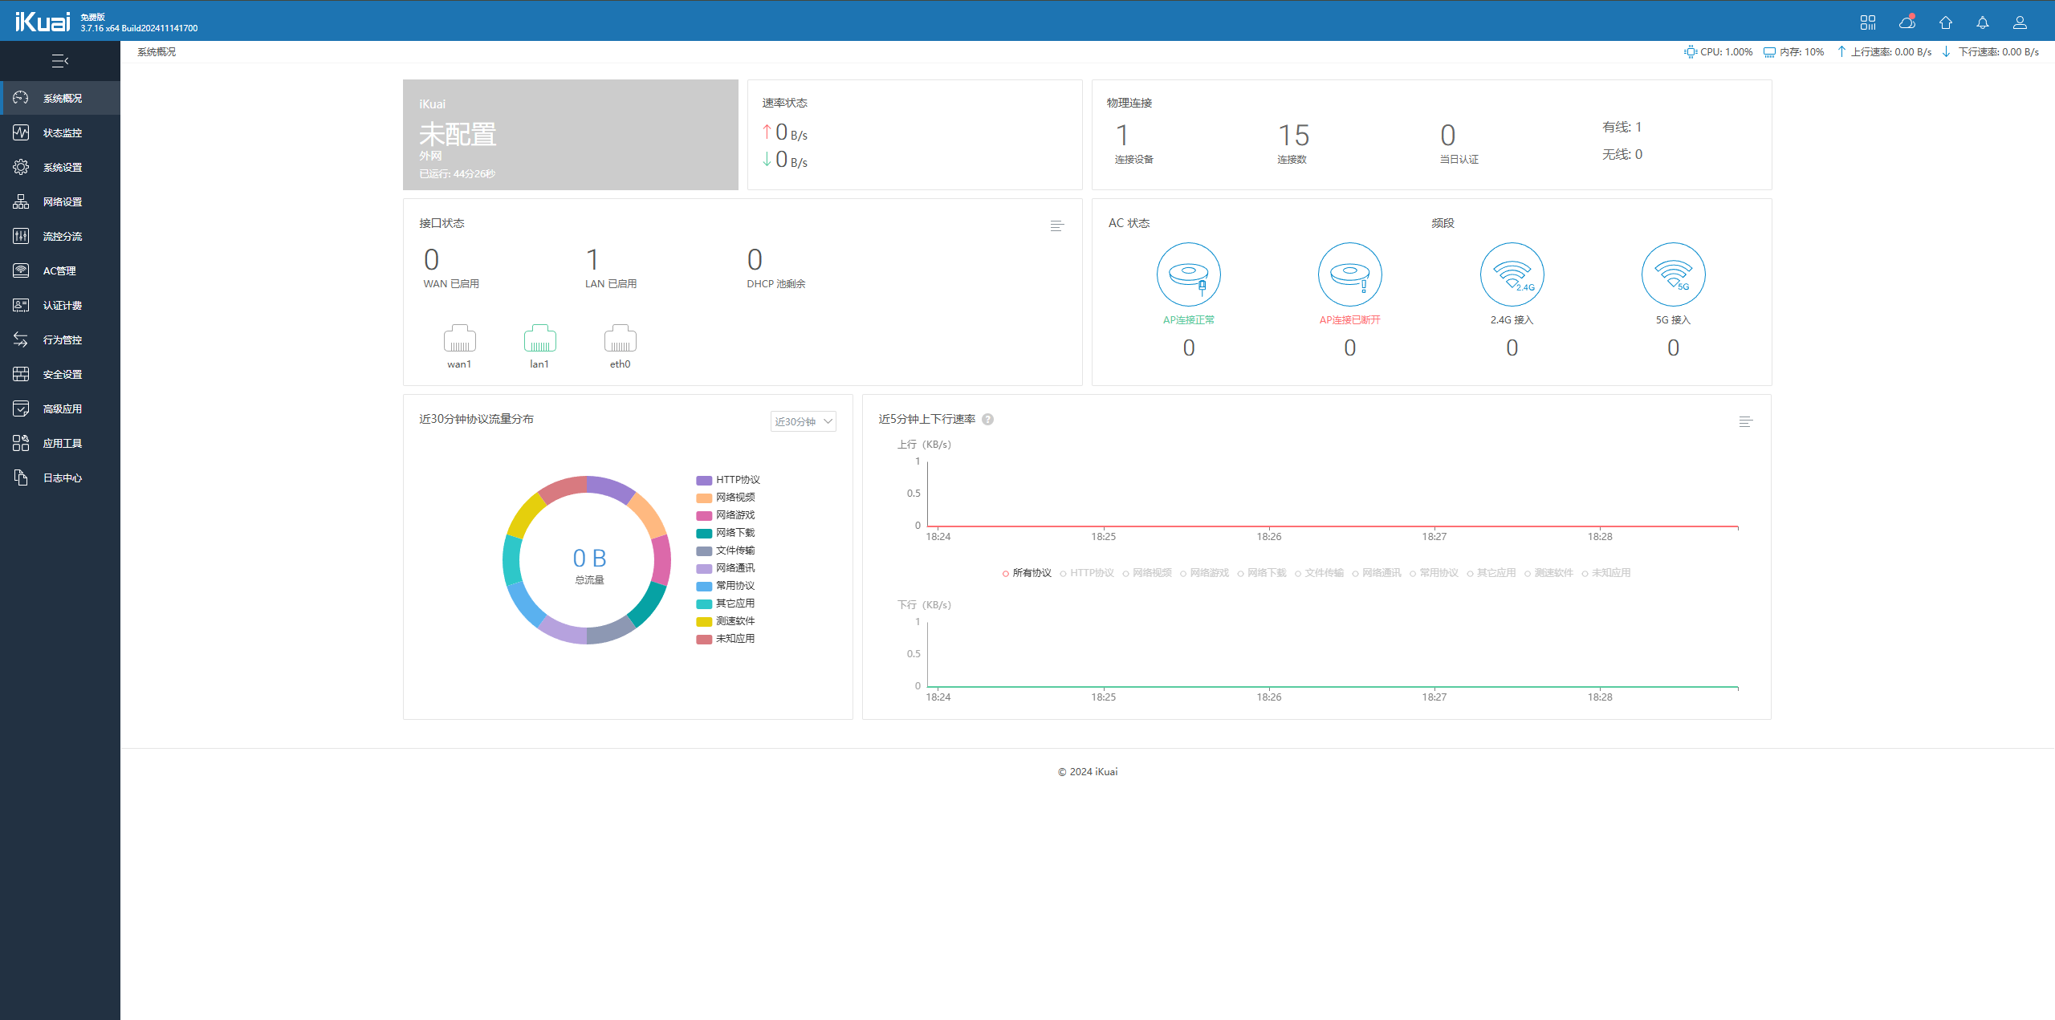The image size is (2055, 1020).
Task: Expand the 接口状态 panel list menu
Action: (x=1056, y=226)
